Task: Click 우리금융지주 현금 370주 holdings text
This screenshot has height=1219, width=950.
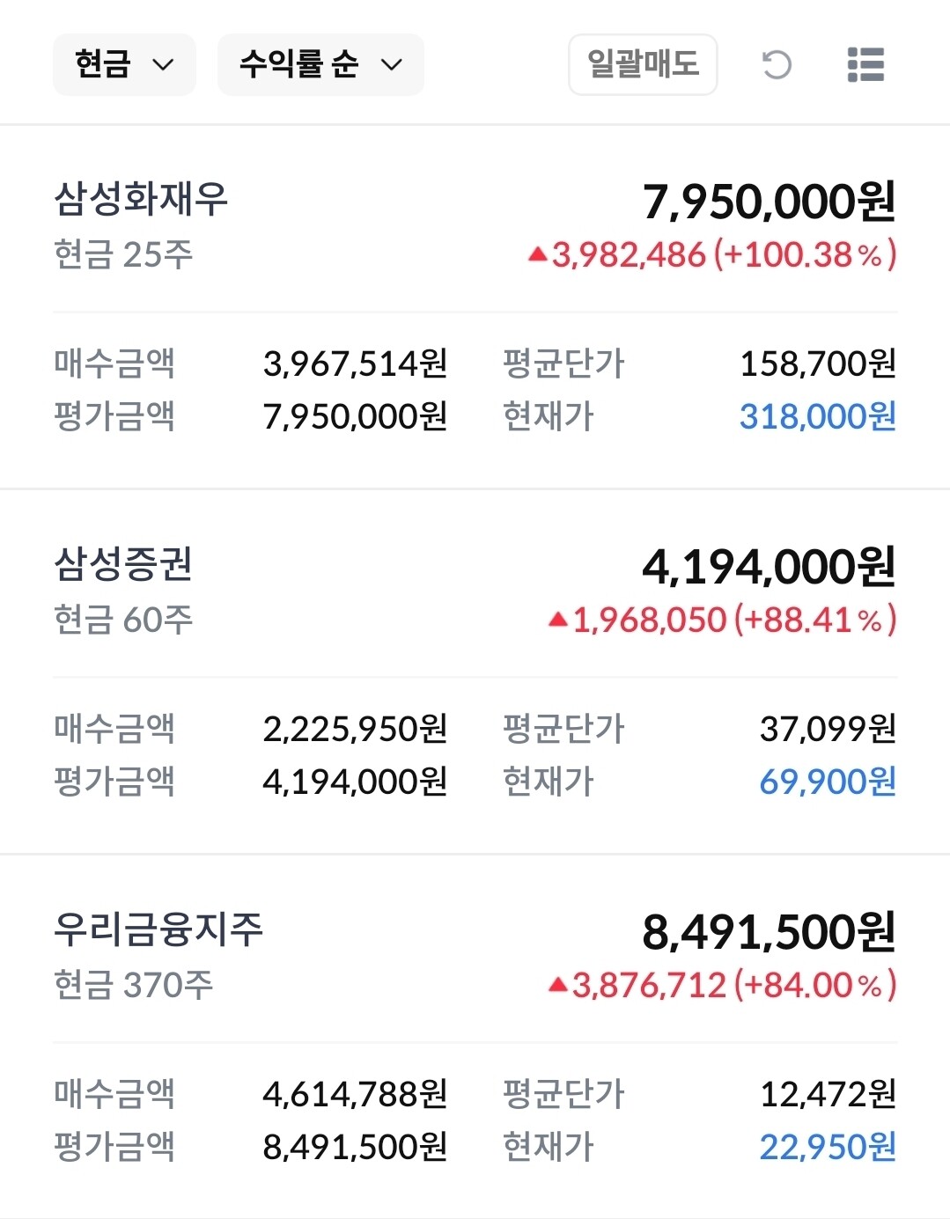Action: (x=133, y=985)
